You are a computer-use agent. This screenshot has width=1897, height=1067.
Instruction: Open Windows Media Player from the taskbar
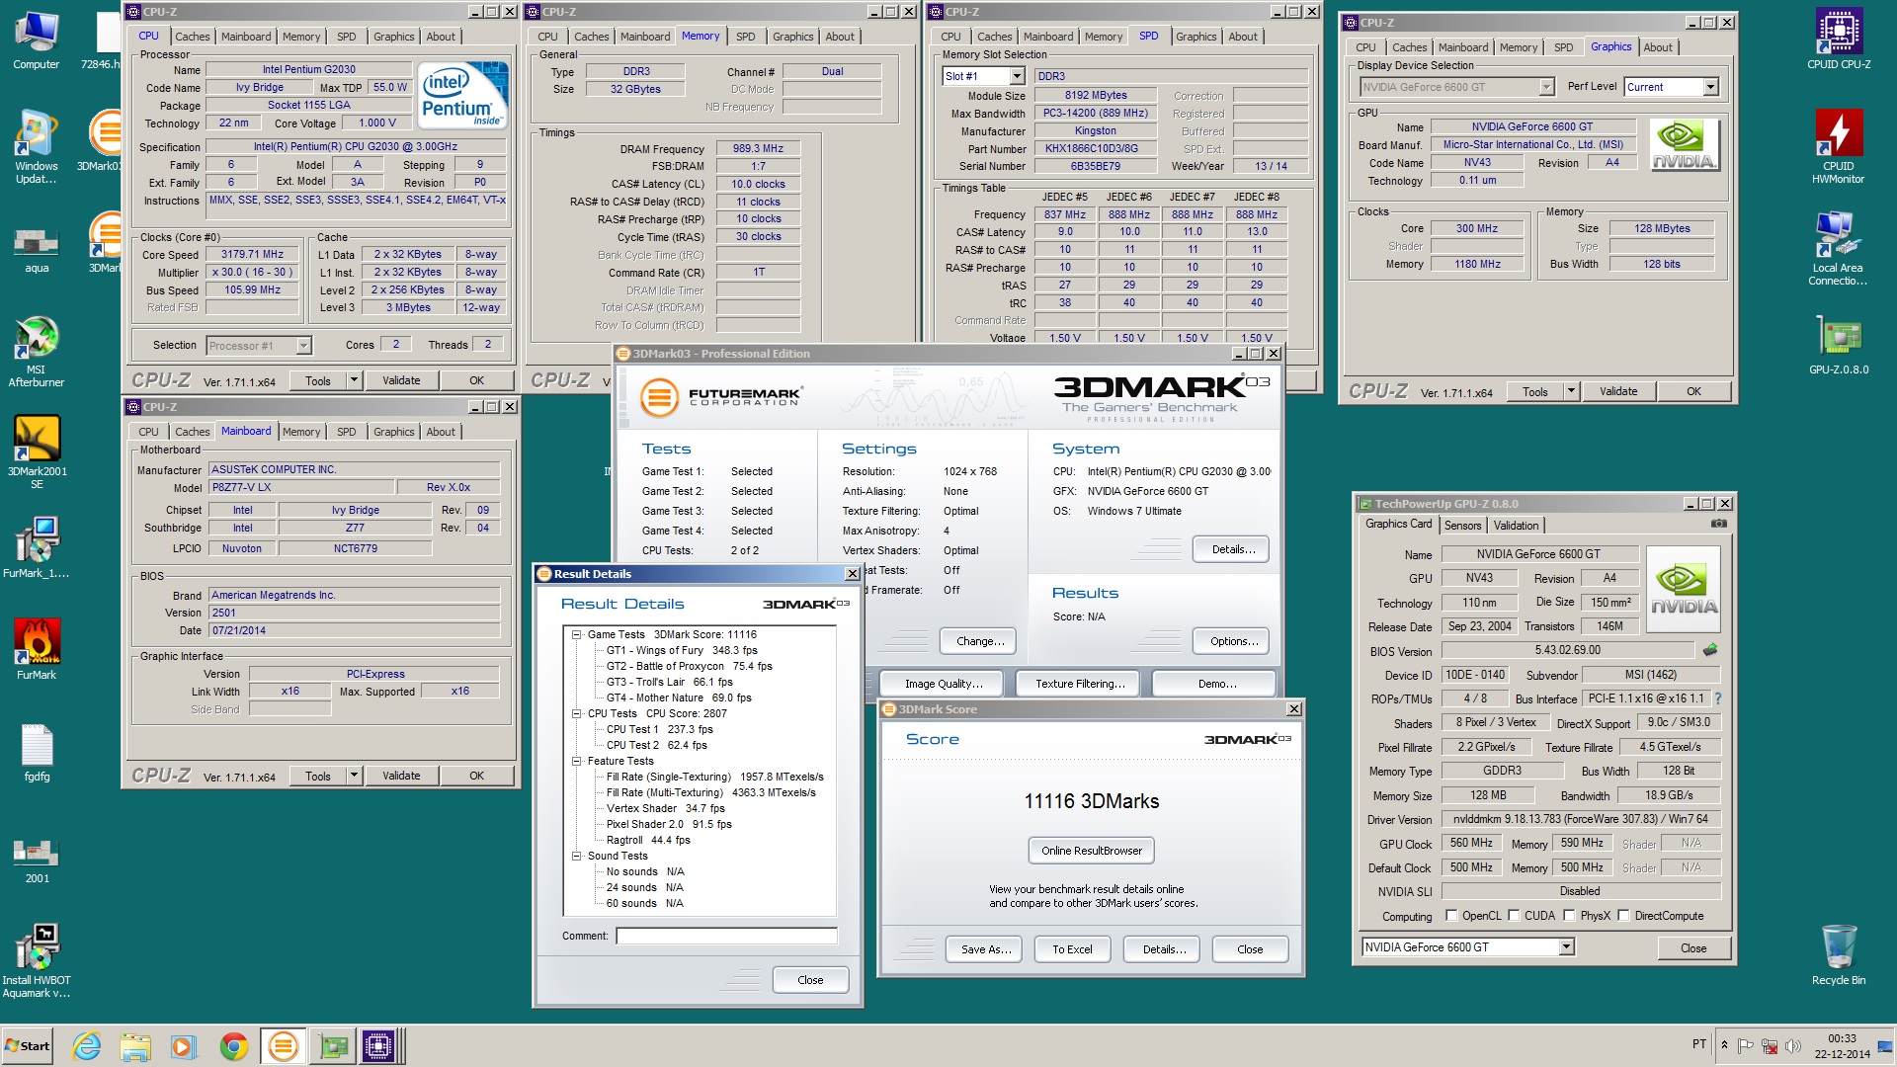[x=183, y=1046]
